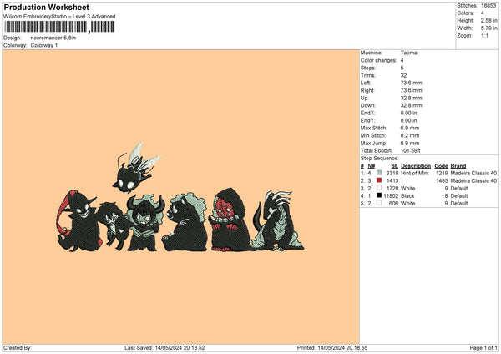Click the Width value 5.79 in
501x354 pixels.
(x=488, y=28)
